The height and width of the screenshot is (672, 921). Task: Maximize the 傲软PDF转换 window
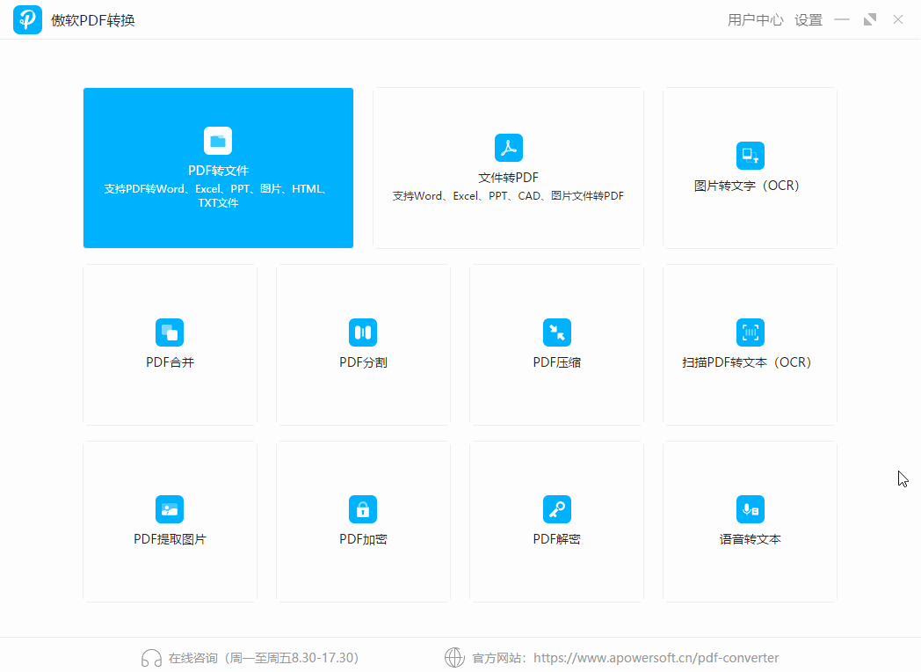pos(870,19)
